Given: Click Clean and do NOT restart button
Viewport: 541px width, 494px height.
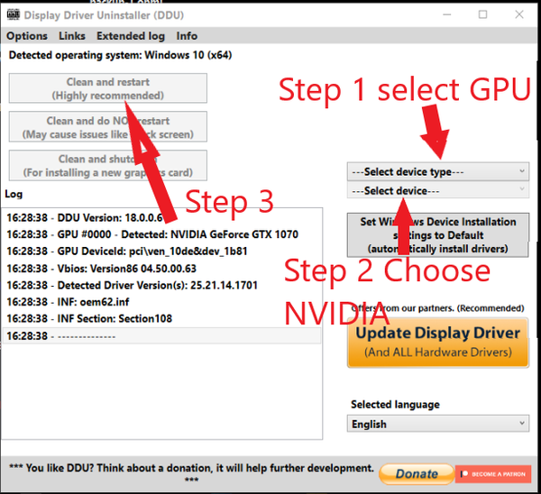Looking at the screenshot, I should tap(108, 127).
